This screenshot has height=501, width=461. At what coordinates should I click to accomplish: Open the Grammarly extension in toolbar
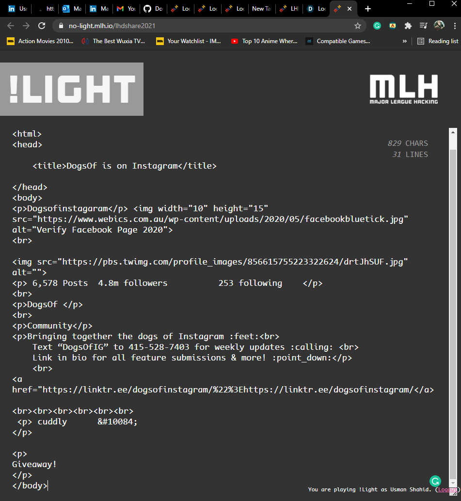[x=377, y=26]
